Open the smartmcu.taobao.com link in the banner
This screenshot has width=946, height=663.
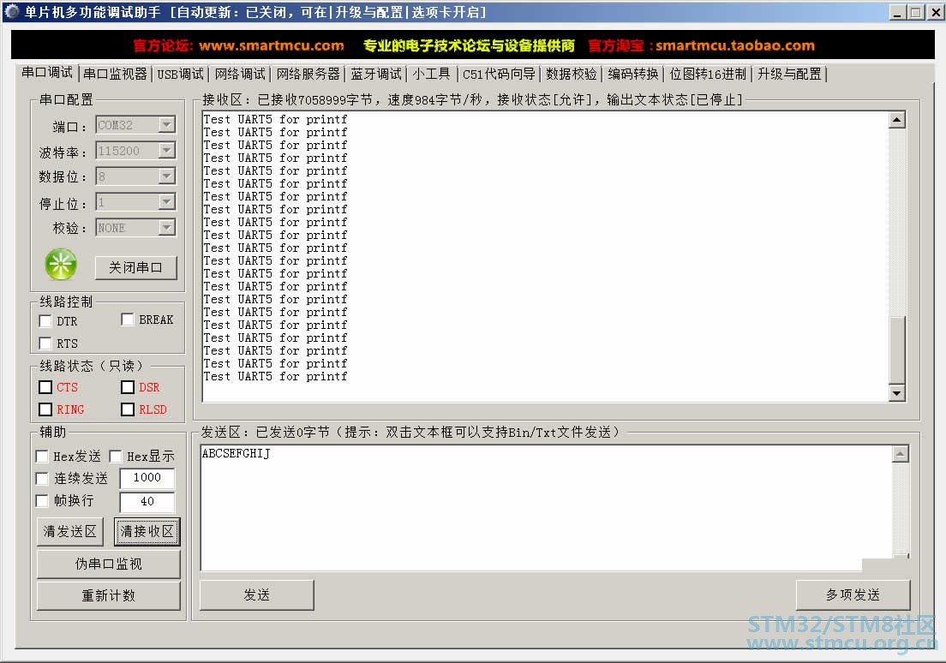tap(735, 46)
